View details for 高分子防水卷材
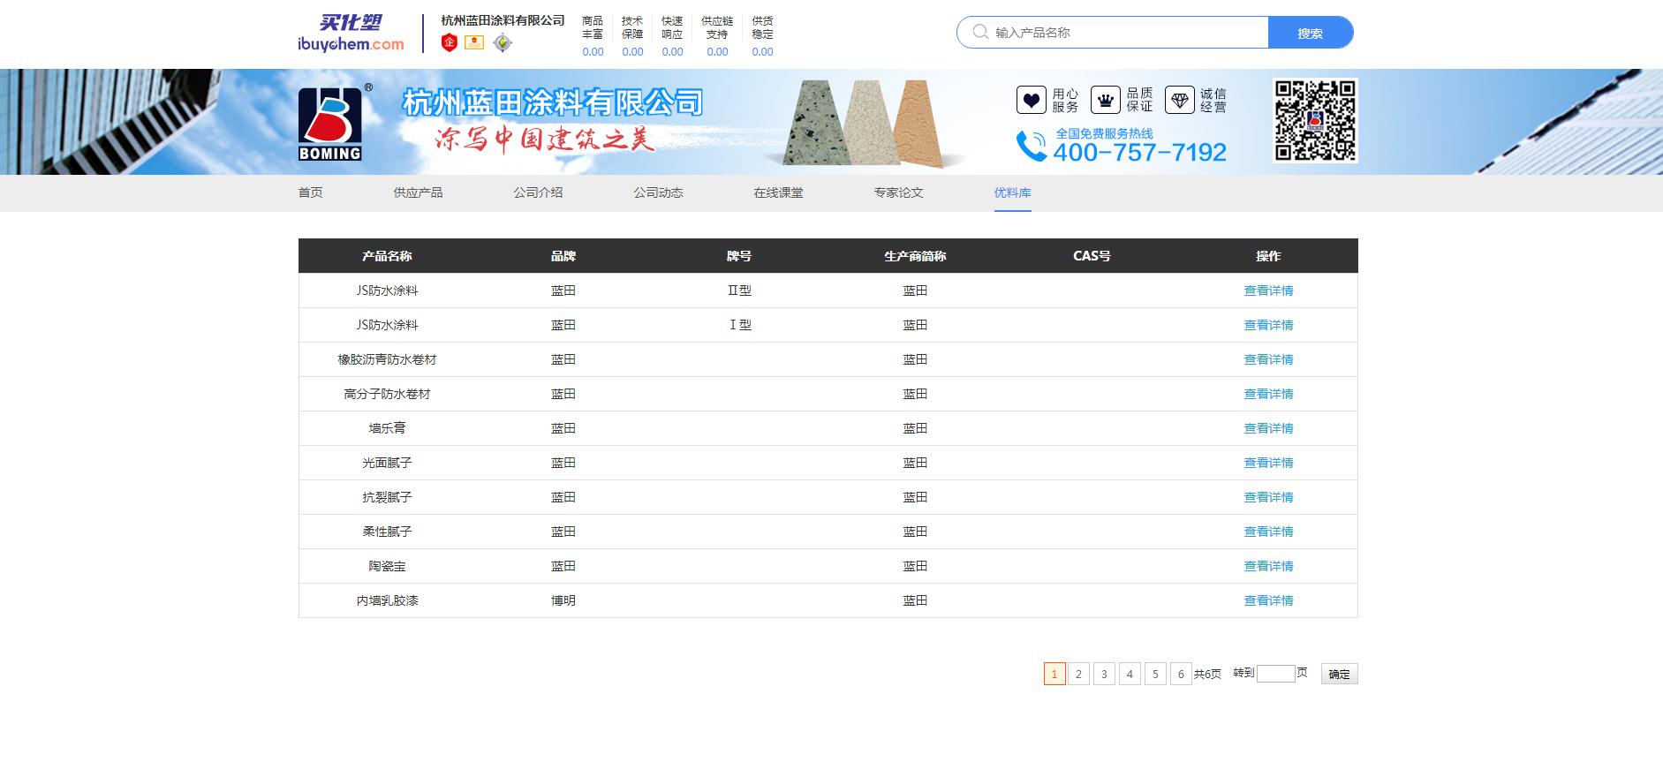 pos(1269,394)
